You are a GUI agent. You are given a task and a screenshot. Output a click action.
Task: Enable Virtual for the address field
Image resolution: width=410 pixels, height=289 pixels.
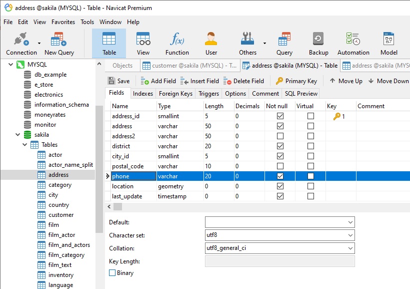tap(310, 126)
